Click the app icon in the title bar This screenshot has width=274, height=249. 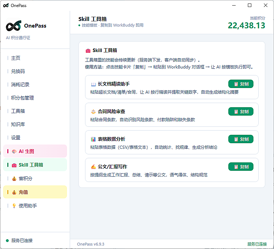6,6
